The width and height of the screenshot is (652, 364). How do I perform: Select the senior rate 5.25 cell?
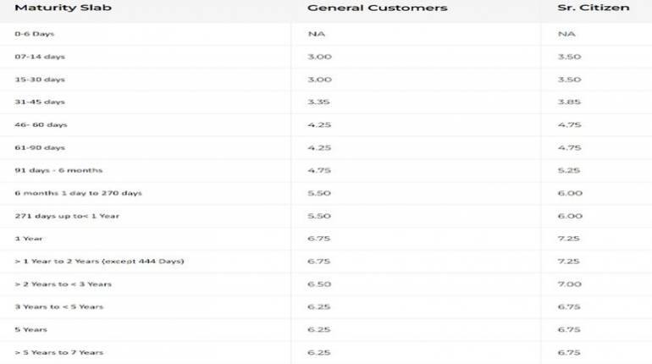point(569,170)
